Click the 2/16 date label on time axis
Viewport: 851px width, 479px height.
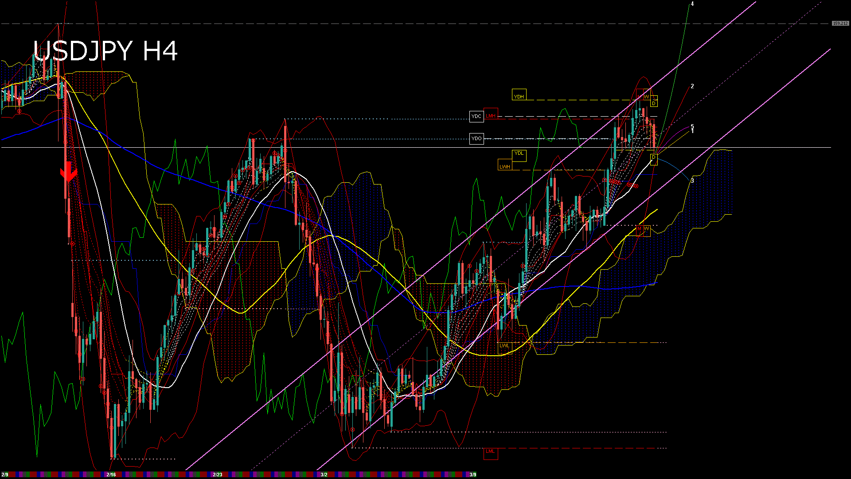[x=110, y=474]
